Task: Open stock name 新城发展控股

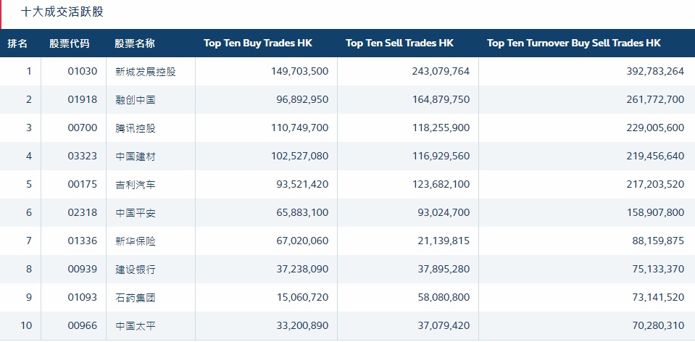Action: pos(145,72)
